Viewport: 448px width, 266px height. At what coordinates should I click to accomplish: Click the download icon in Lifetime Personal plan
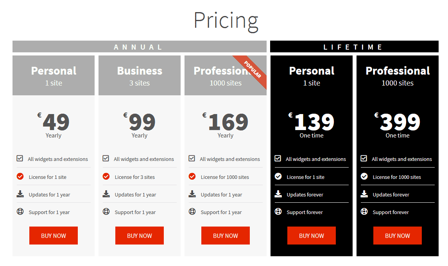(x=278, y=194)
